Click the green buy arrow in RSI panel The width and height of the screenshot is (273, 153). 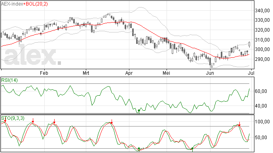click(139, 111)
